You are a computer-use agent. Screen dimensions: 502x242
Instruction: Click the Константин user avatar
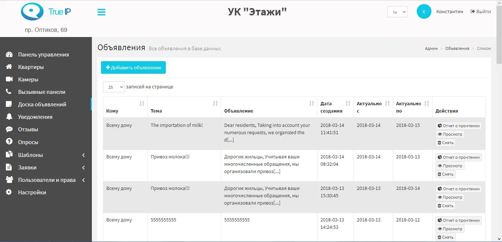424,12
